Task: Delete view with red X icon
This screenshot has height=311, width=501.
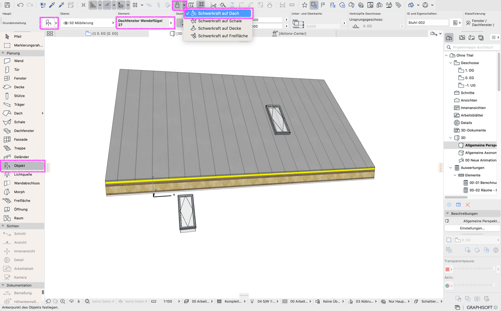Action: (468, 205)
